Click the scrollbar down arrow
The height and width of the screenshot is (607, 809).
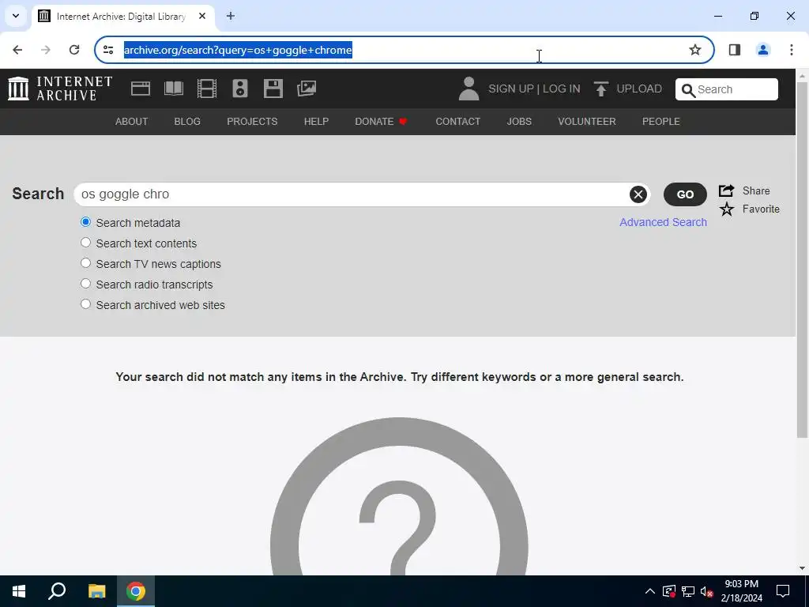coord(803,568)
